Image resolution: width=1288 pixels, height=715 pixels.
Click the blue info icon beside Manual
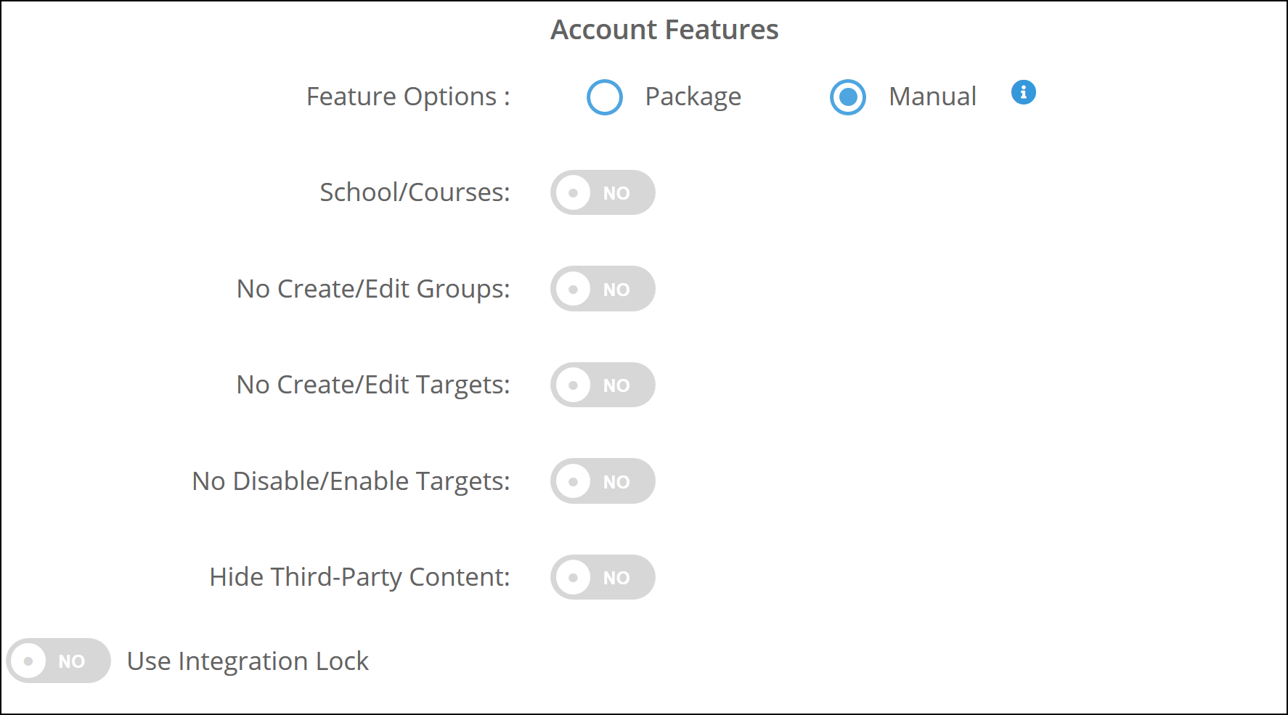[1023, 92]
